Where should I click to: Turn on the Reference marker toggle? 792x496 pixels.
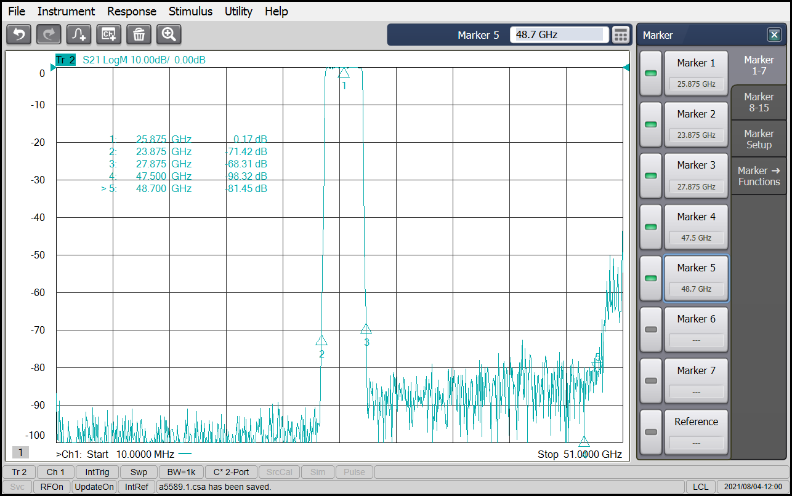(x=650, y=432)
